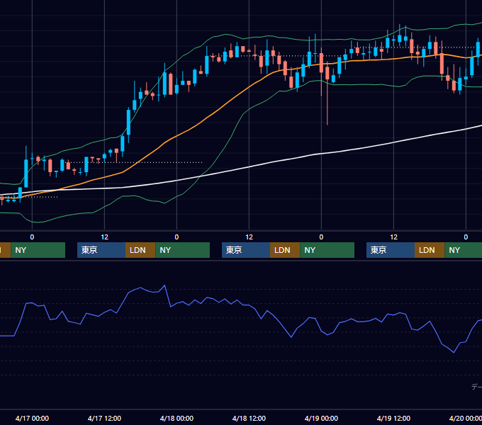The image size is (482, 425).
Task: Select the NY session bar ending 4/17 00:00
Action: click(x=38, y=250)
